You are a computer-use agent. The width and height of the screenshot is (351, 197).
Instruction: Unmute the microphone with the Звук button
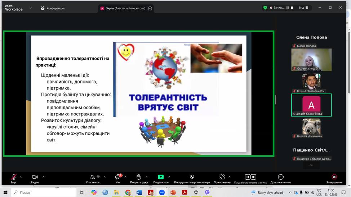13,177
